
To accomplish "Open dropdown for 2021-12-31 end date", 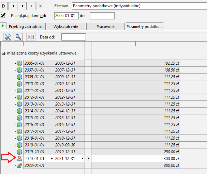I will coord(83,158).
